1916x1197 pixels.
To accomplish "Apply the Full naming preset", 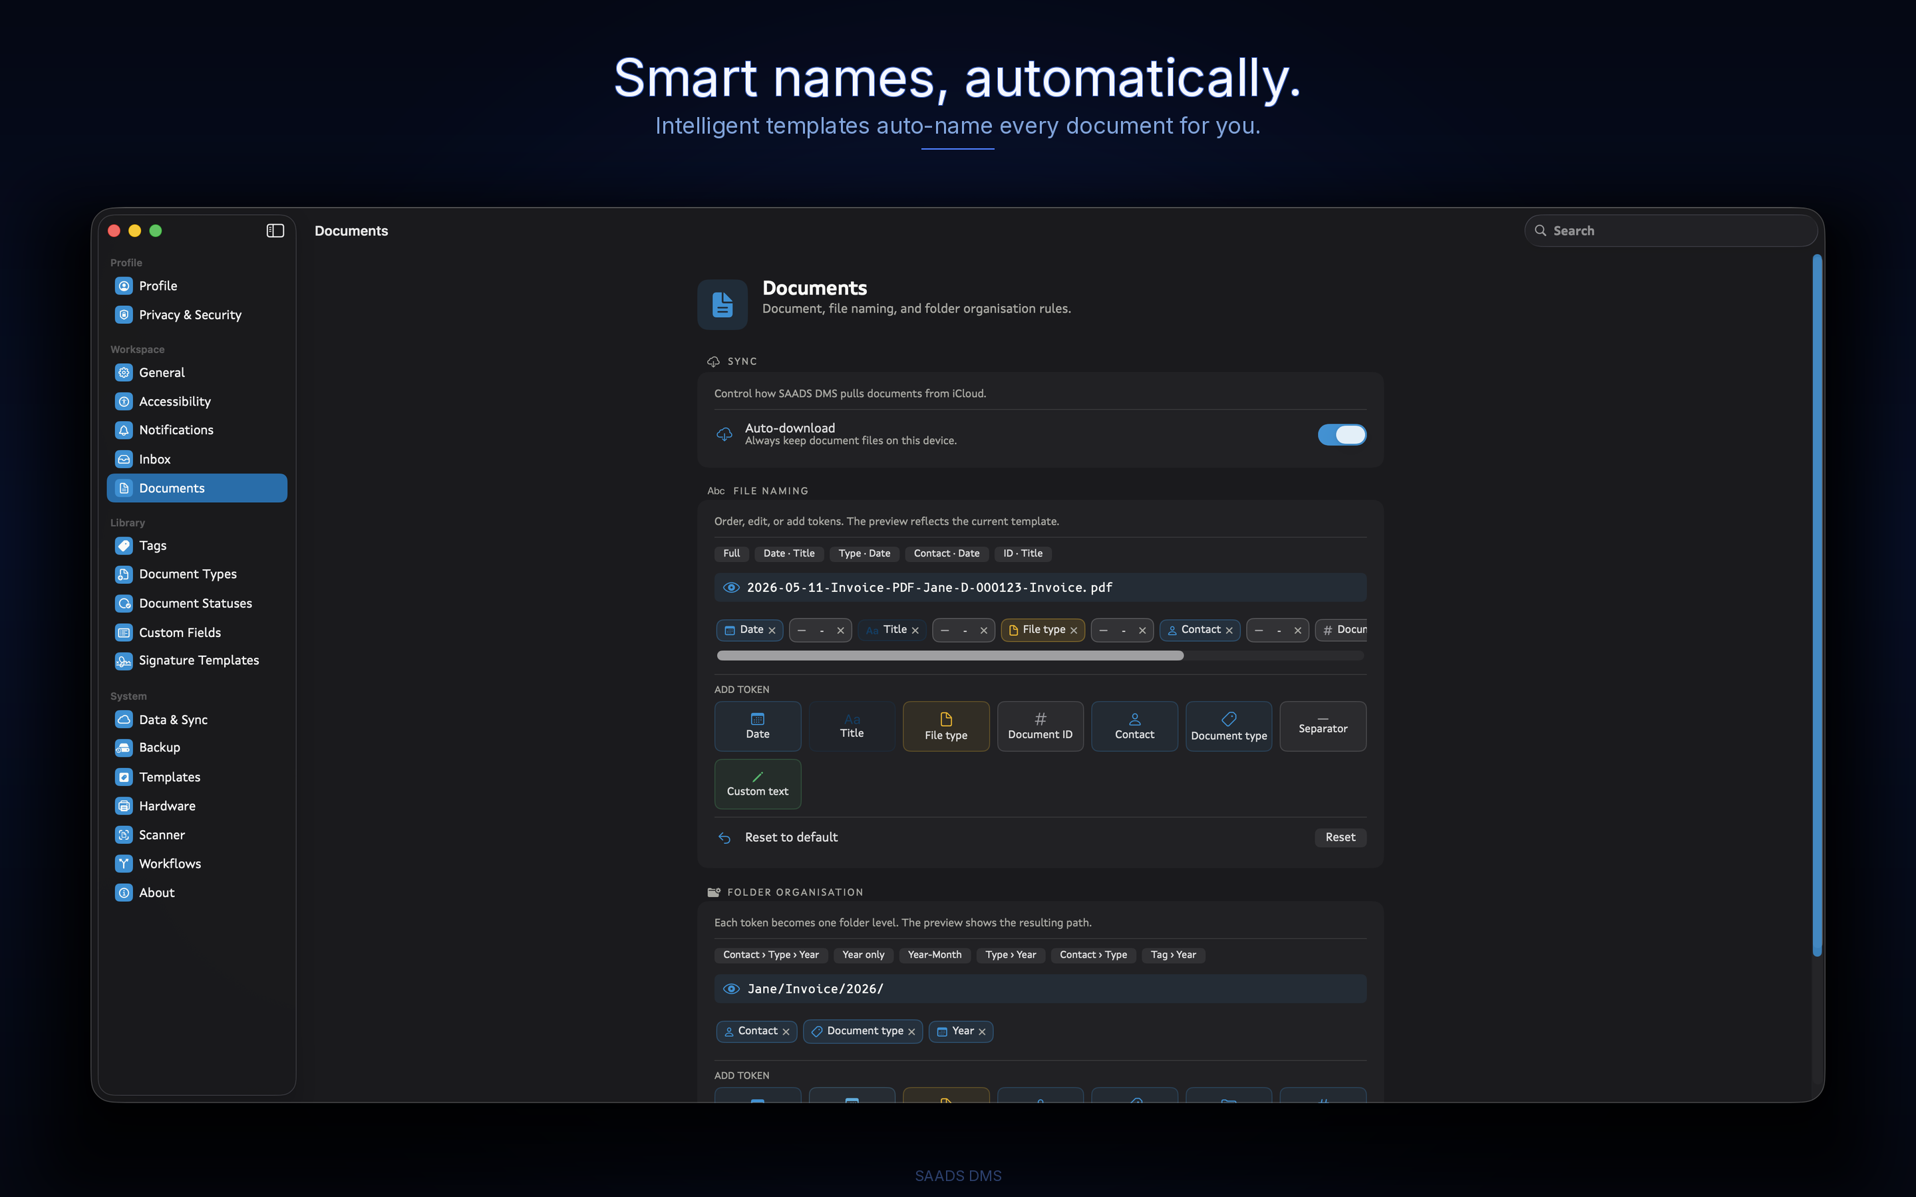I will pyautogui.click(x=732, y=553).
